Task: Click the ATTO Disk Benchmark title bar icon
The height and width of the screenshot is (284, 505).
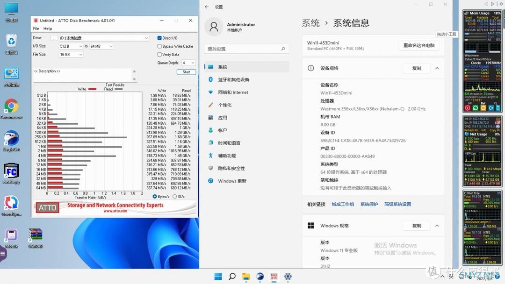Action: [x=36, y=20]
